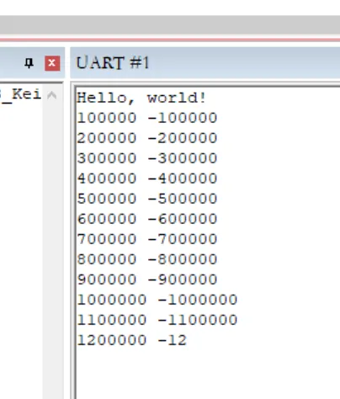Place cursor at last line 1200000 -12
The height and width of the screenshot is (399, 340).
tap(131, 340)
